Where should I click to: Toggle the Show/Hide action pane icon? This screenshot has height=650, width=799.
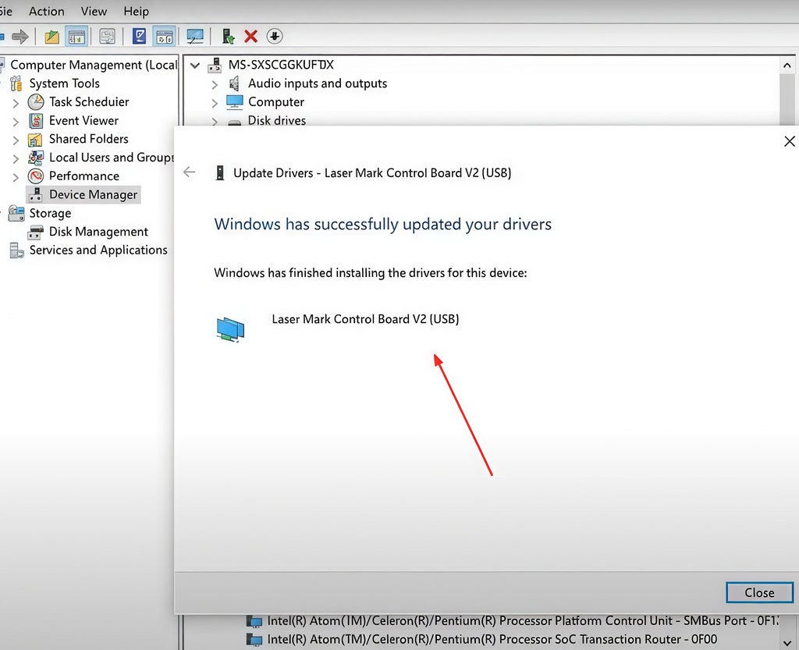click(x=164, y=37)
